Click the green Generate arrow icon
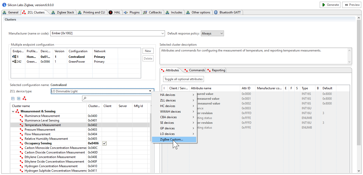 tap(324, 5)
